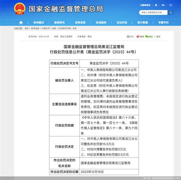Screen dimensions: 181x180
Task: Click 无障碍浏览 accessibility link
Action: pyautogui.click(x=145, y=5)
